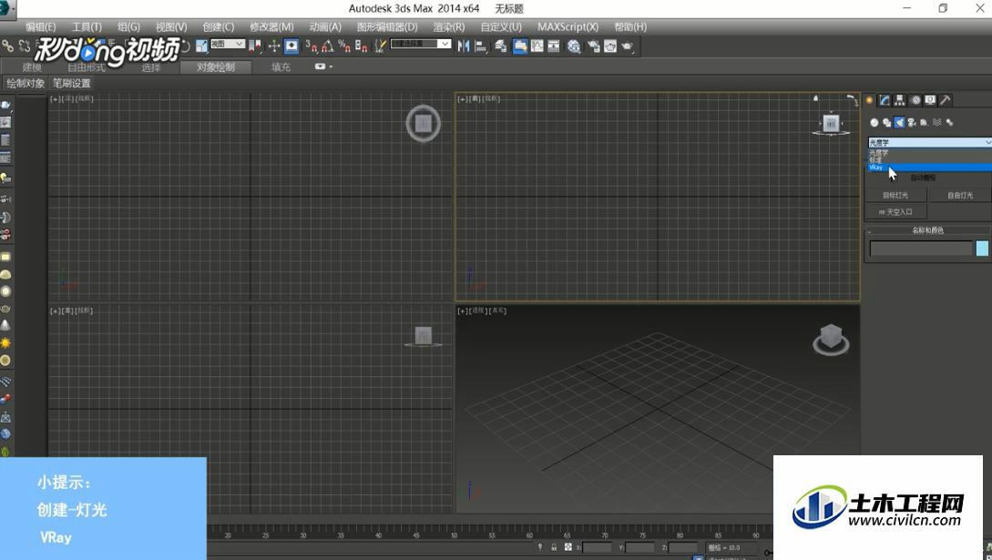
Task: Open the Brush Settings (笔刷设置) panel
Action: tap(71, 84)
